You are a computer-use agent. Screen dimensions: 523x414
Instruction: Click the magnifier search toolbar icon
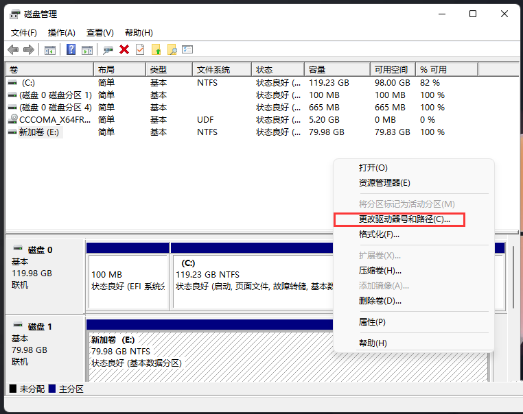coord(172,49)
